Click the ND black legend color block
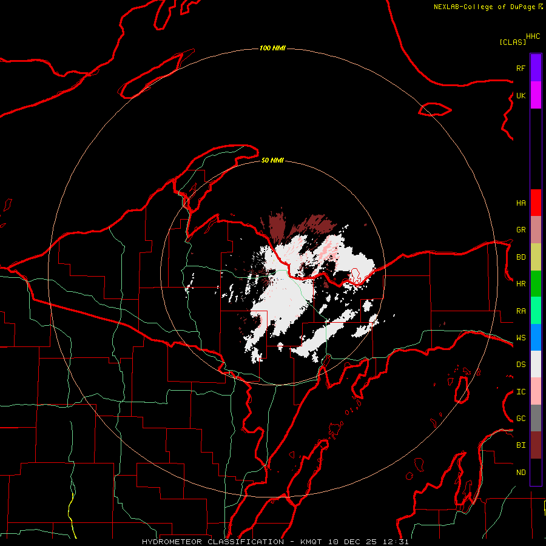The width and height of the screenshot is (546, 546). click(x=536, y=472)
